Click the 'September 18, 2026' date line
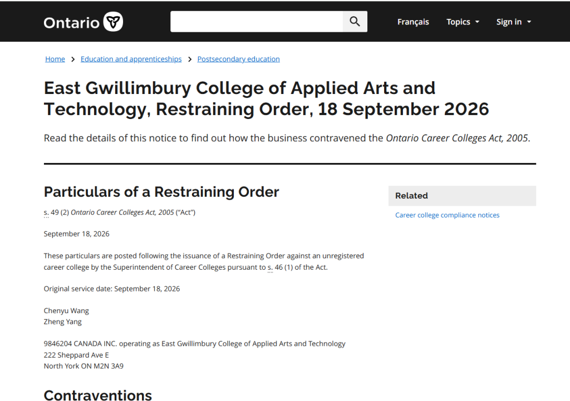570x401 pixels. pyautogui.click(x=76, y=234)
